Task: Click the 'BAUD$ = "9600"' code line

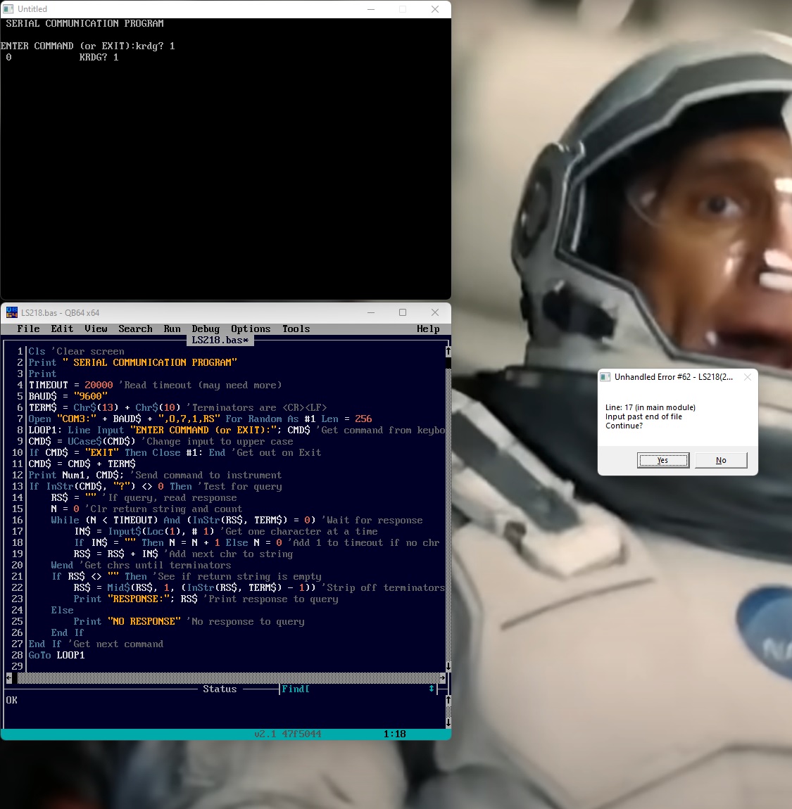Action: (68, 396)
